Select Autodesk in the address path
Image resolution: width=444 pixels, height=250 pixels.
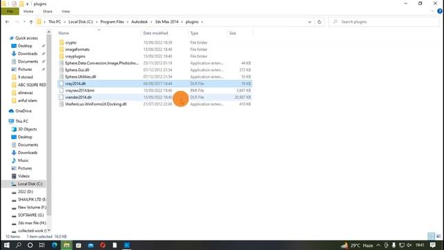[139, 22]
